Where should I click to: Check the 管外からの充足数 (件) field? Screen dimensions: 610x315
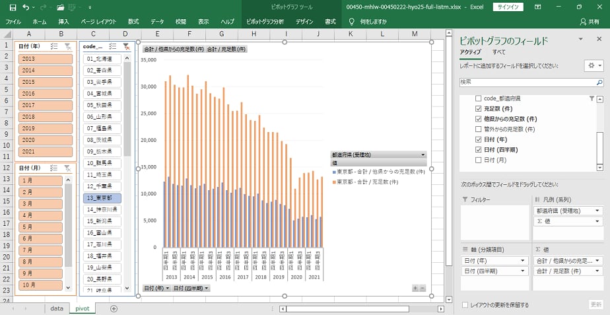click(x=479, y=129)
